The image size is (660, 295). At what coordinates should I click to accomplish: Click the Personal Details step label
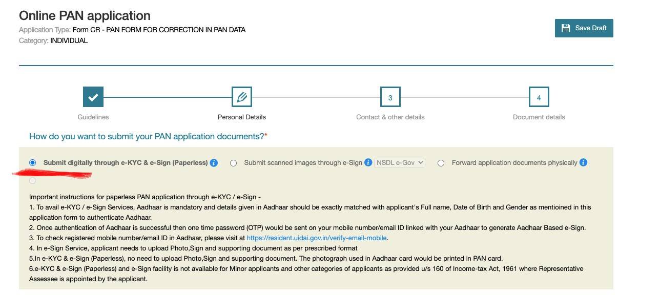(x=242, y=117)
